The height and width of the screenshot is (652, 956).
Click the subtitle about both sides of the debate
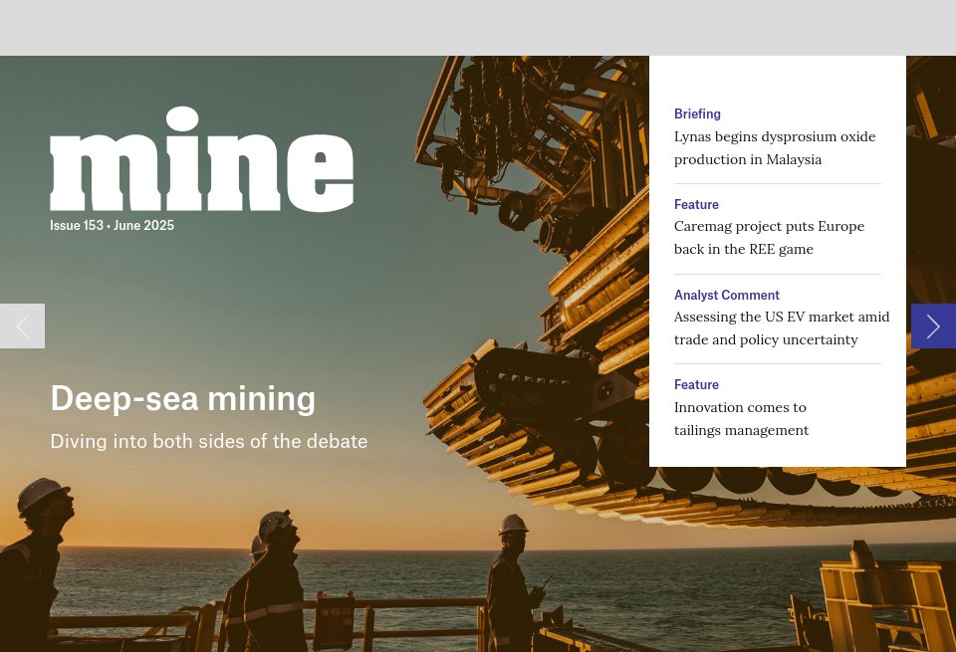click(x=208, y=441)
